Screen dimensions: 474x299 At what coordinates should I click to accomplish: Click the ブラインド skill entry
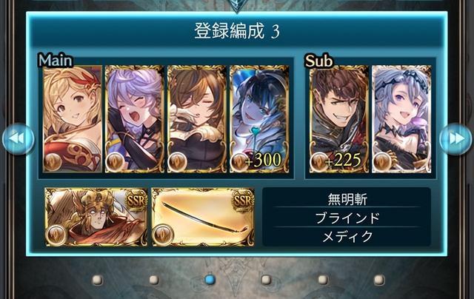(347, 218)
